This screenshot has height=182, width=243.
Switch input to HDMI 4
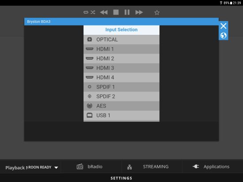point(121,77)
